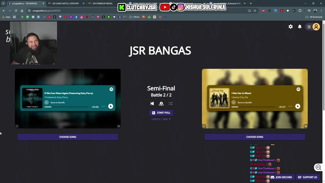The height and width of the screenshot is (183, 325).
Task: Bookmark this page with star
Action: tap(255, 11)
